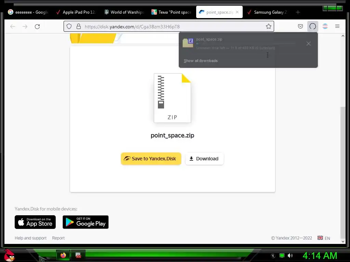
Task: Open the Angry Birds start menu icon
Action: (9, 255)
